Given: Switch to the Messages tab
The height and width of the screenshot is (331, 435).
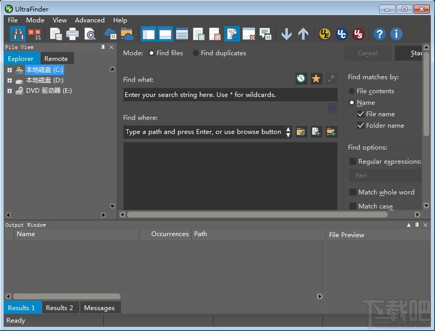Looking at the screenshot, I should coord(99,308).
